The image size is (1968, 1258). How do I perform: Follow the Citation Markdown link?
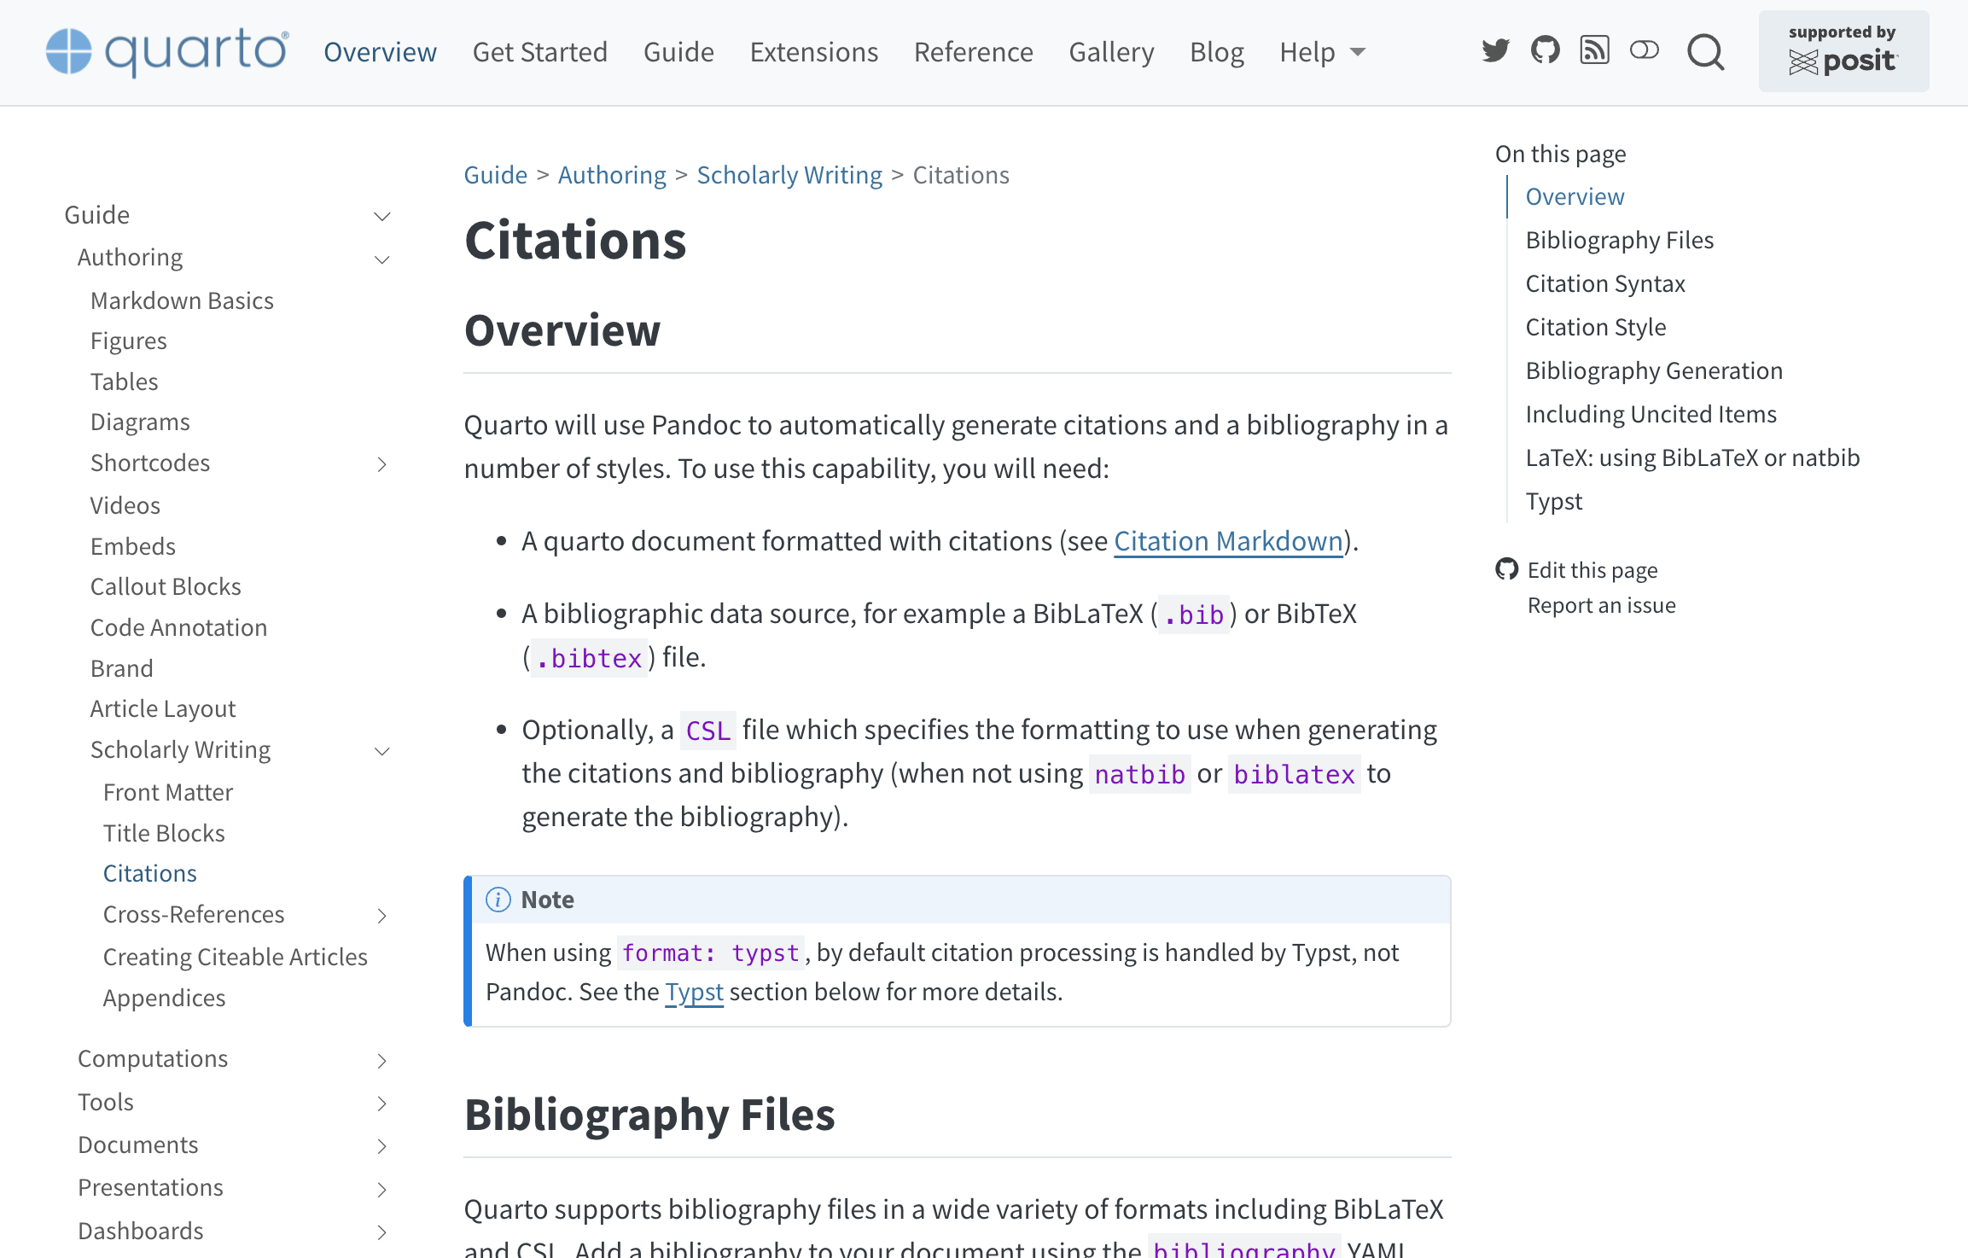point(1228,541)
